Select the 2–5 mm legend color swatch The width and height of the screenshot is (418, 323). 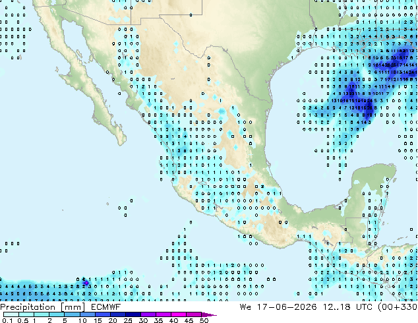click(x=57, y=314)
